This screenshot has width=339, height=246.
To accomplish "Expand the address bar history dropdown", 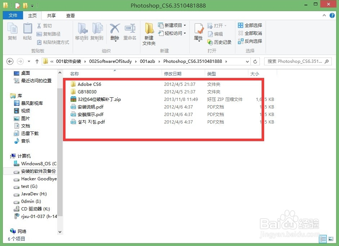I will click(x=247, y=61).
